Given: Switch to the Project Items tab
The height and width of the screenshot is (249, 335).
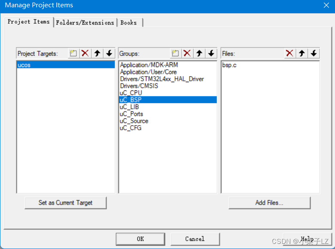Looking at the screenshot, I should point(29,22).
